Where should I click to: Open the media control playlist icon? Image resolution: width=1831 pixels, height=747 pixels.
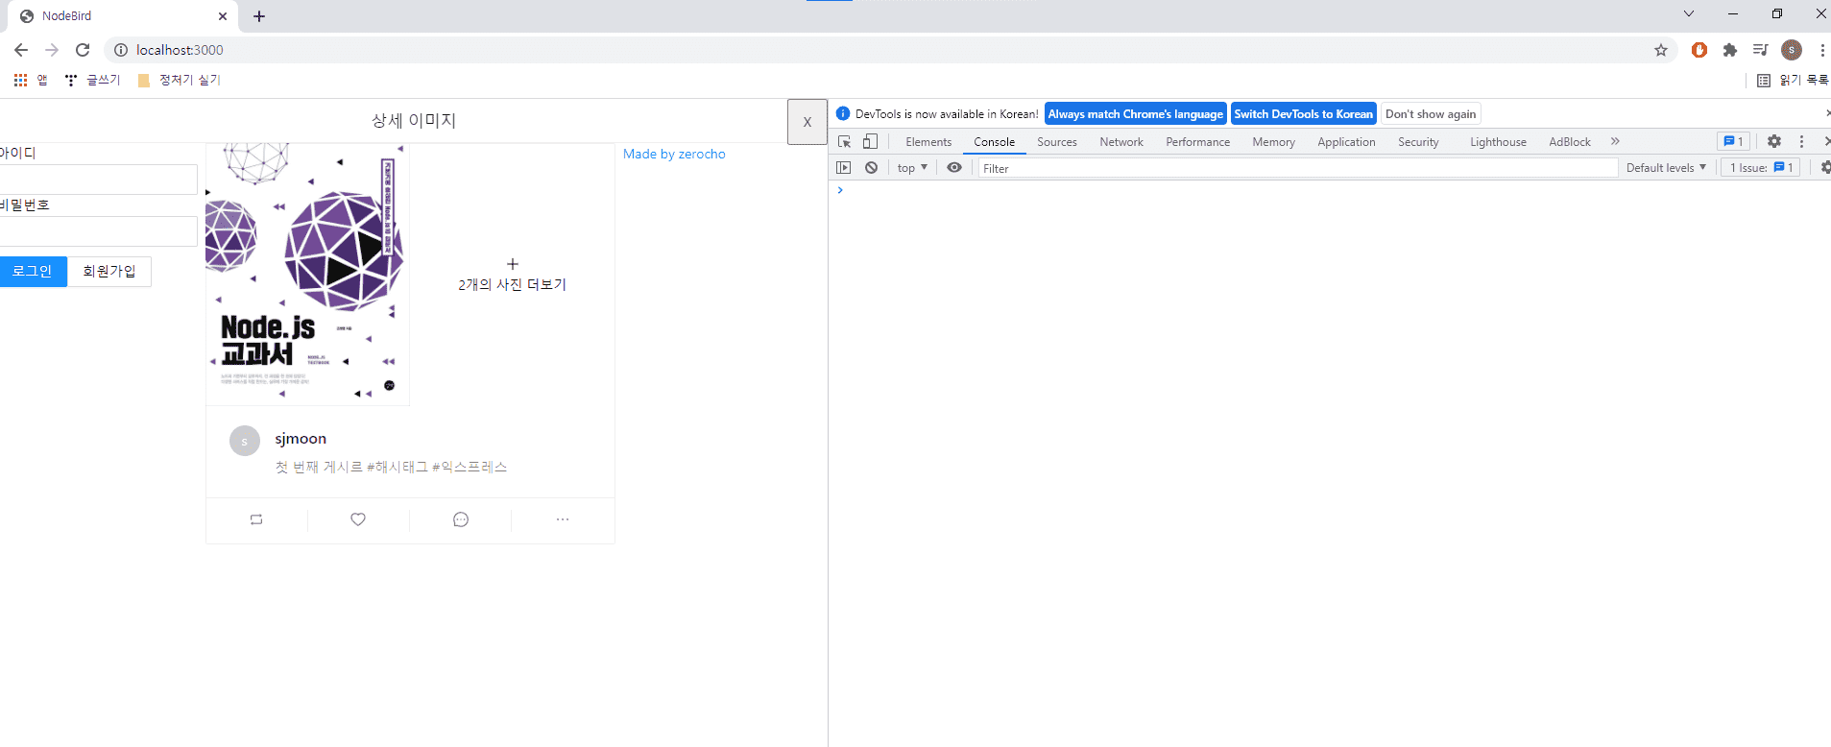1760,50
